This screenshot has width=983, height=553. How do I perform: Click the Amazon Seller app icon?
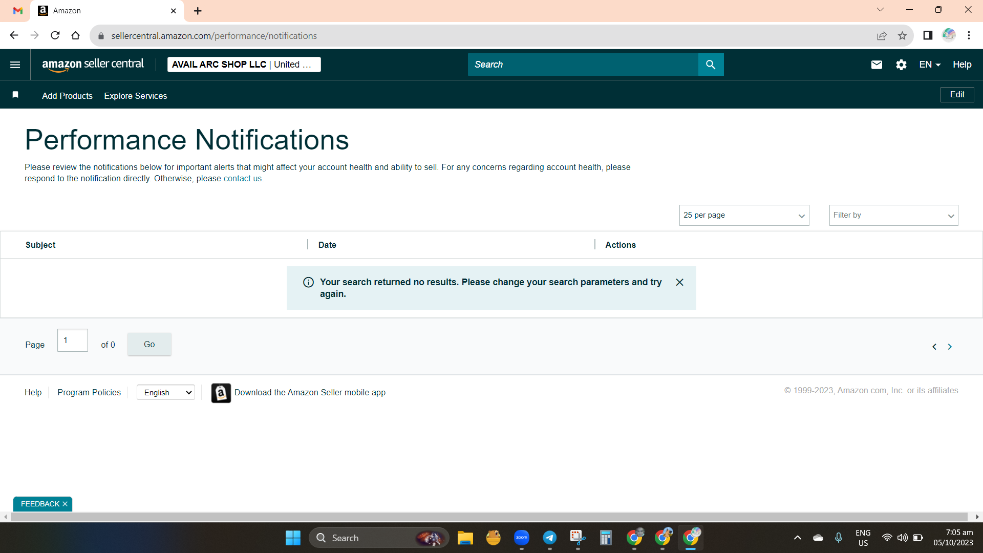221,393
